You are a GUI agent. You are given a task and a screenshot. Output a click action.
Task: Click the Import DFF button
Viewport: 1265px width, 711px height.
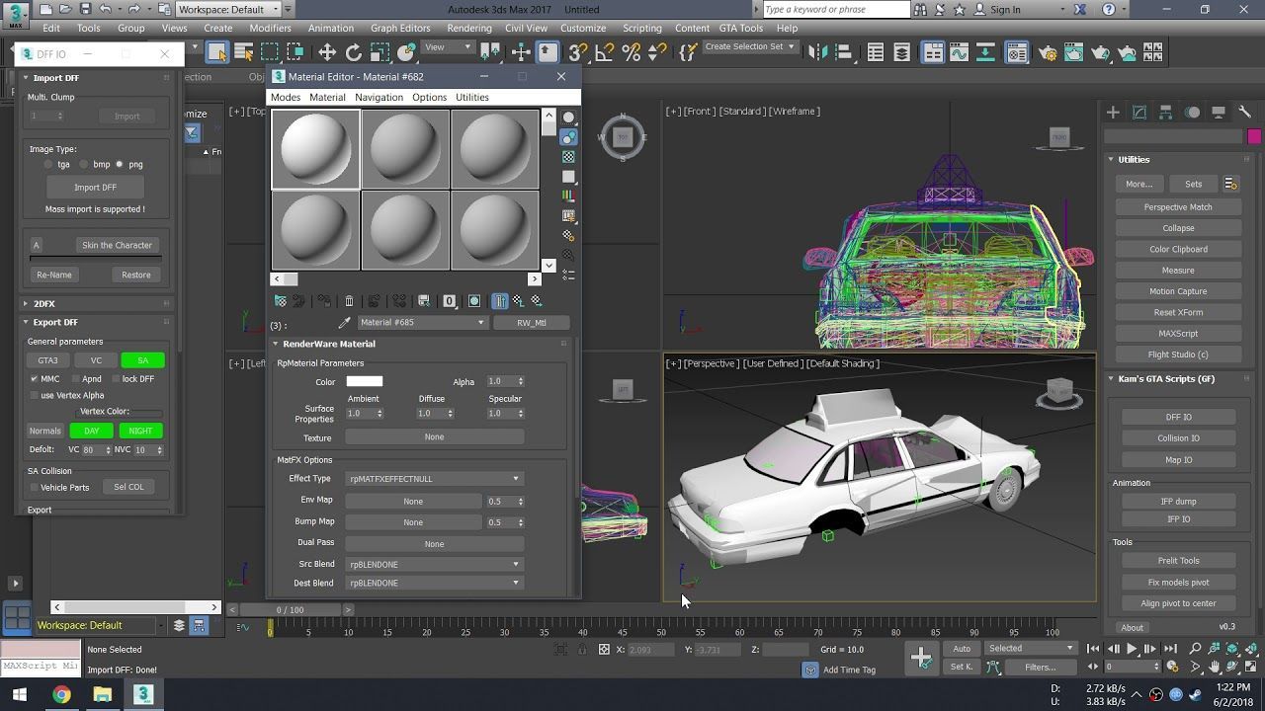[x=95, y=188]
